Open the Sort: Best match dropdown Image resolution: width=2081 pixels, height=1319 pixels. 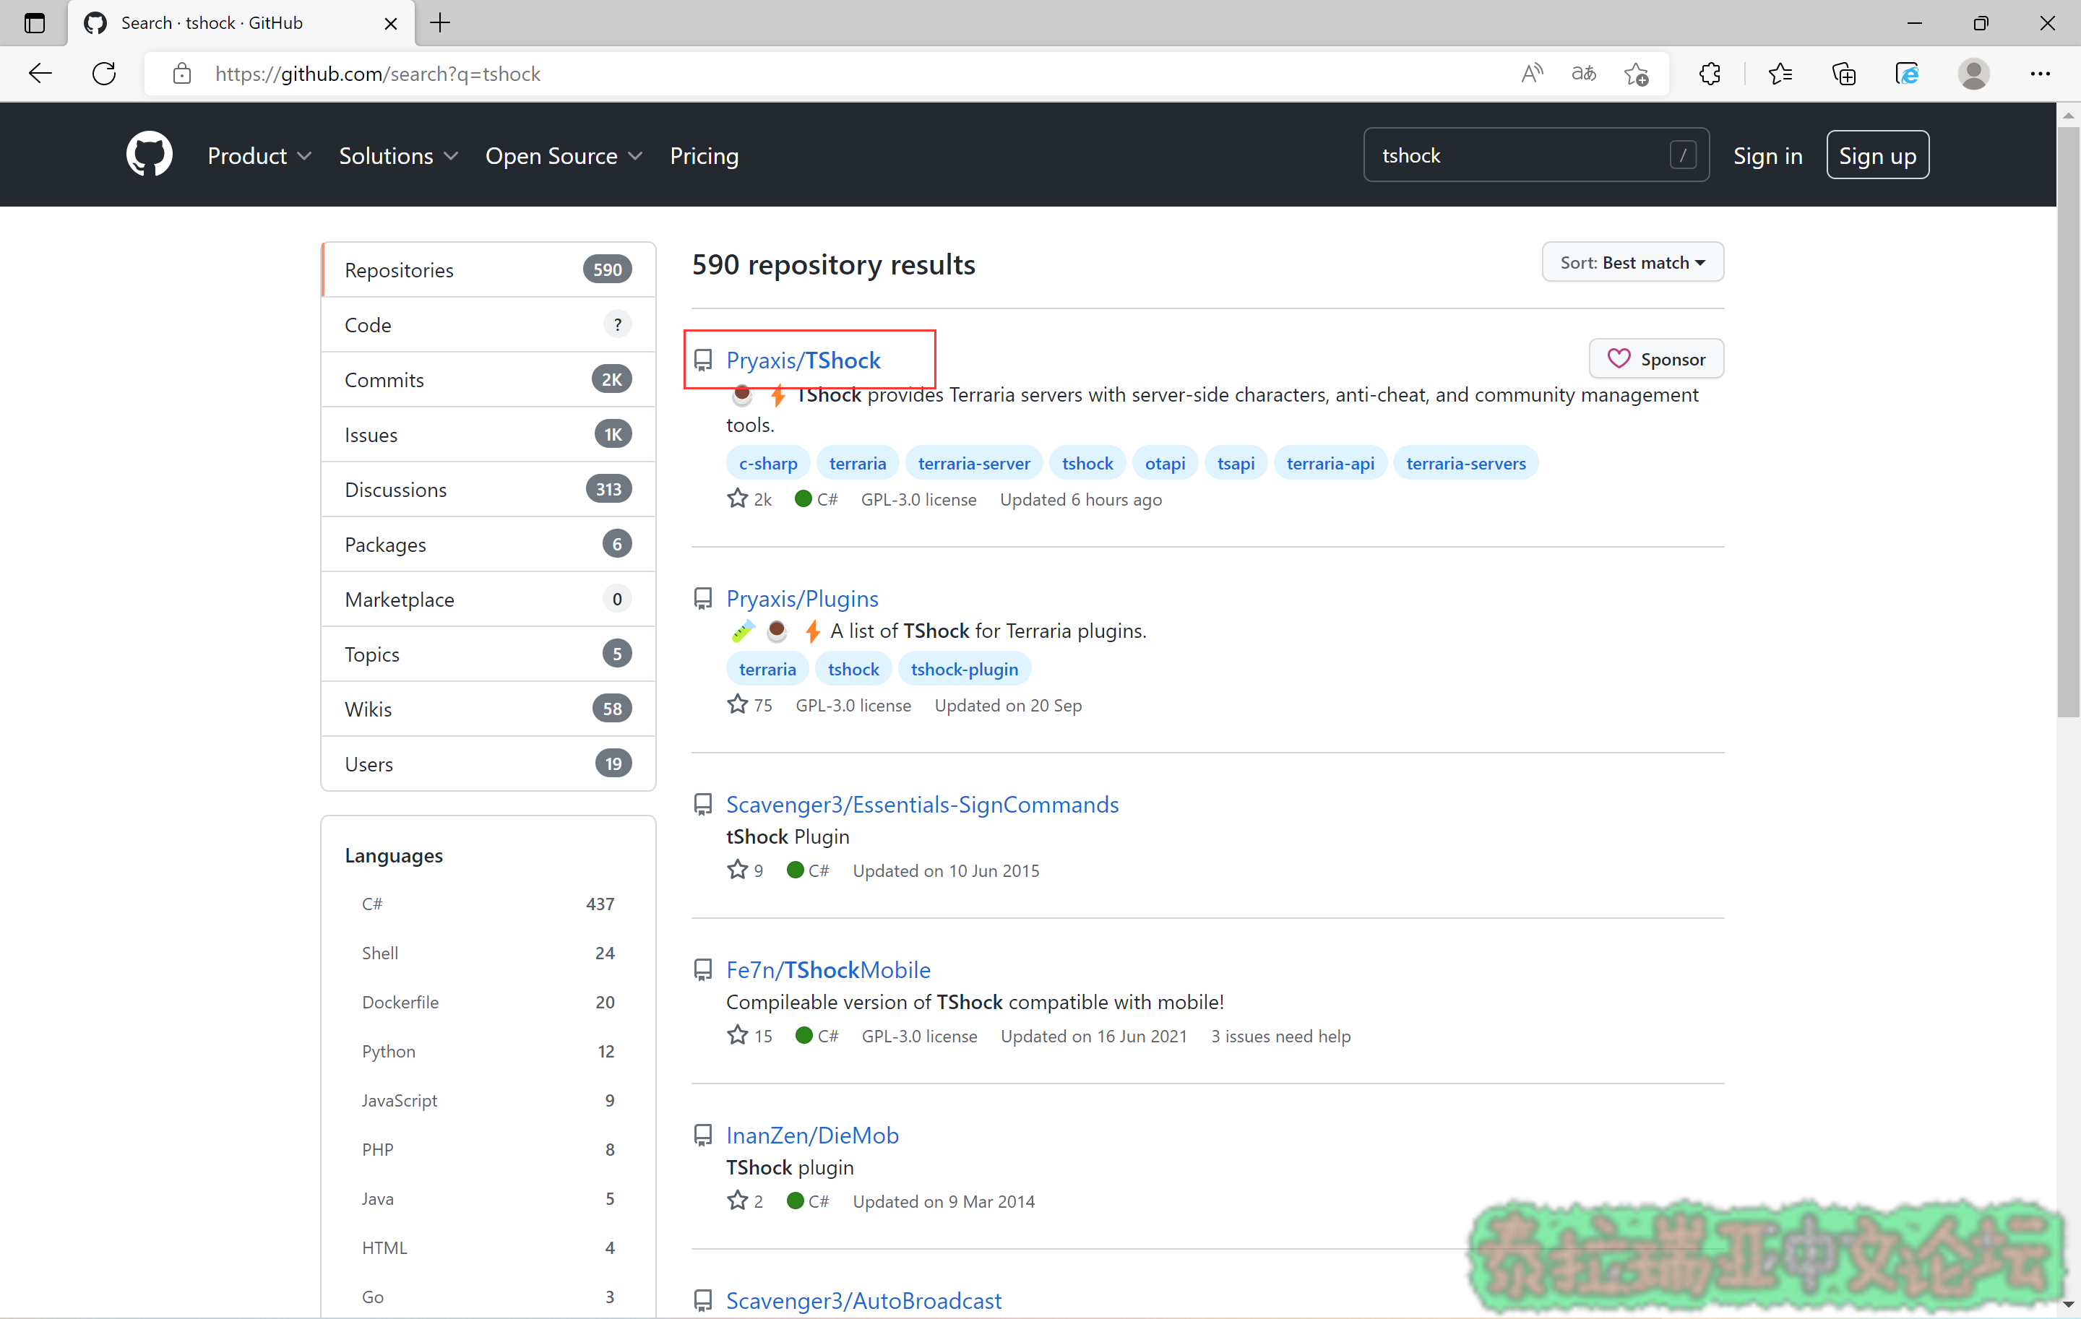point(1632,261)
